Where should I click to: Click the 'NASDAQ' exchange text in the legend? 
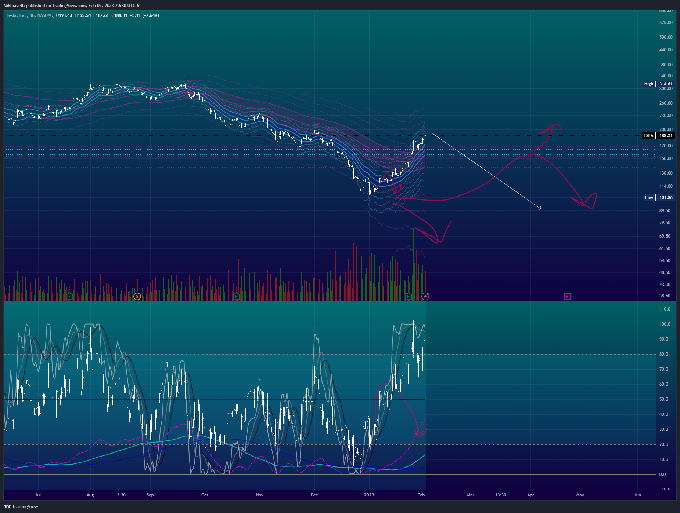(45, 15)
